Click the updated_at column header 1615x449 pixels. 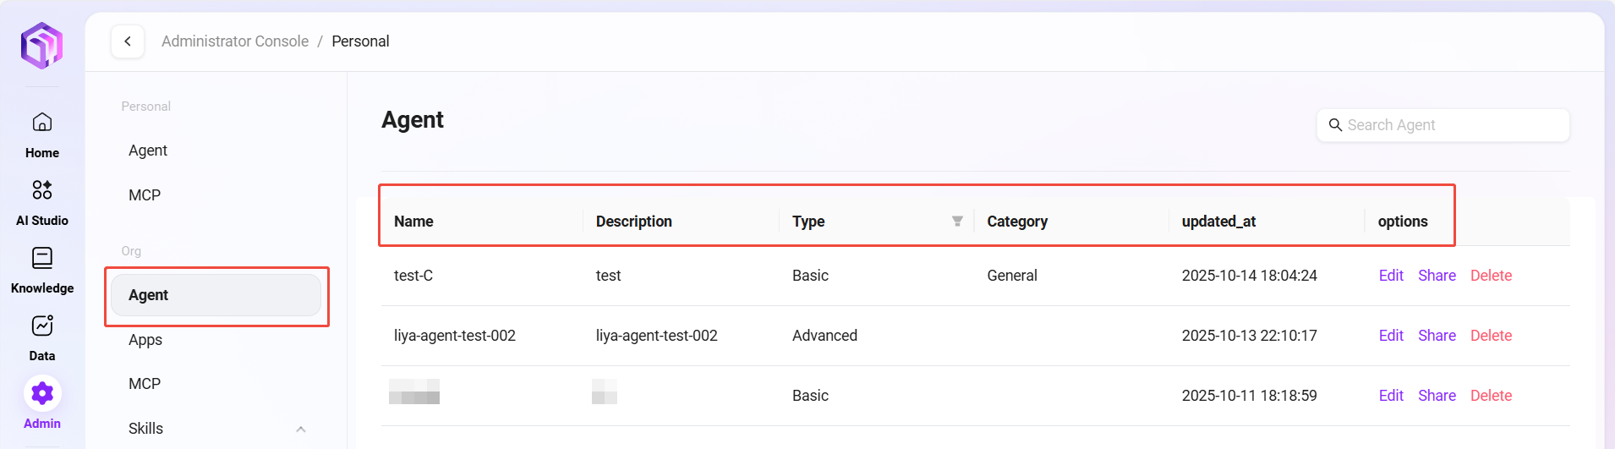(1218, 222)
